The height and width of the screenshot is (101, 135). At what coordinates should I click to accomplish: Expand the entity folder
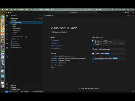coord(26,24)
